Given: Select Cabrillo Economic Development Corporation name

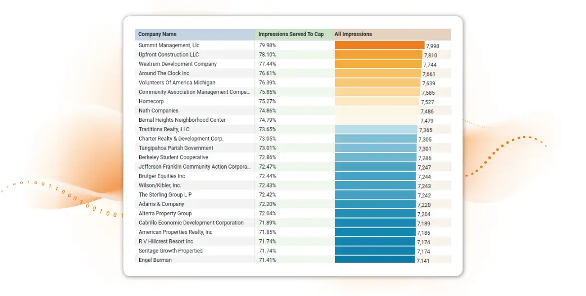Looking at the screenshot, I should 191,222.
